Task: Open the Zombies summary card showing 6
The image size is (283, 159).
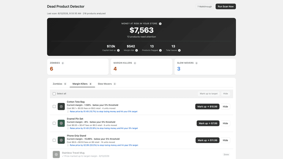Action: [78, 67]
